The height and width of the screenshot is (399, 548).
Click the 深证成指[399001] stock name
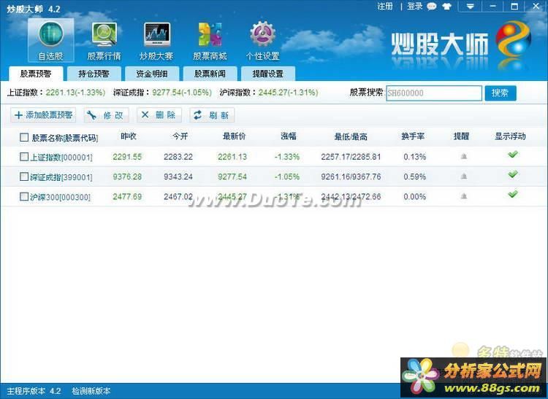point(61,177)
